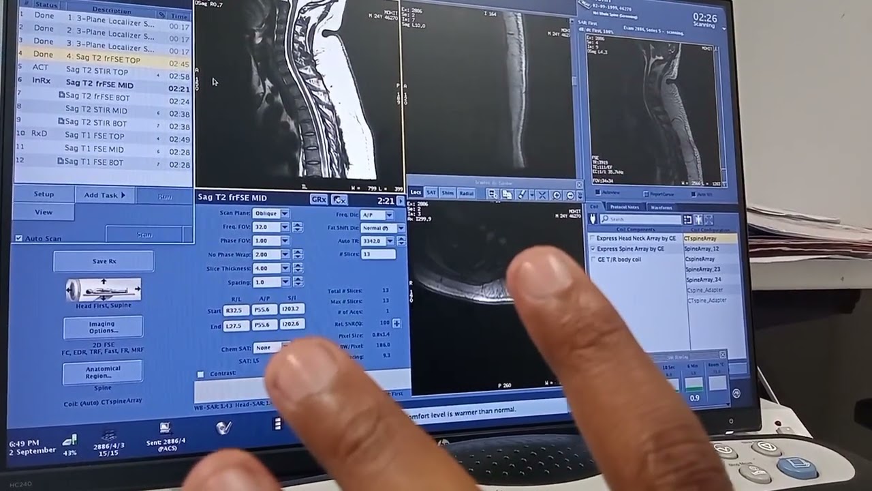This screenshot has width=872, height=491.
Task: Open the Spacing dropdown arrow
Action: (x=285, y=282)
